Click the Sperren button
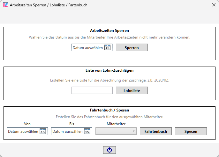Screen dimensions: 219x157 pos(132,47)
